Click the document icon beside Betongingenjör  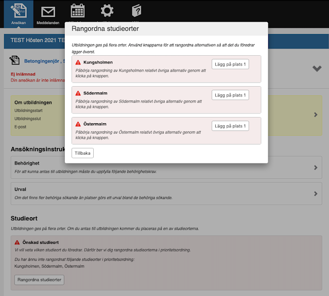15,61
